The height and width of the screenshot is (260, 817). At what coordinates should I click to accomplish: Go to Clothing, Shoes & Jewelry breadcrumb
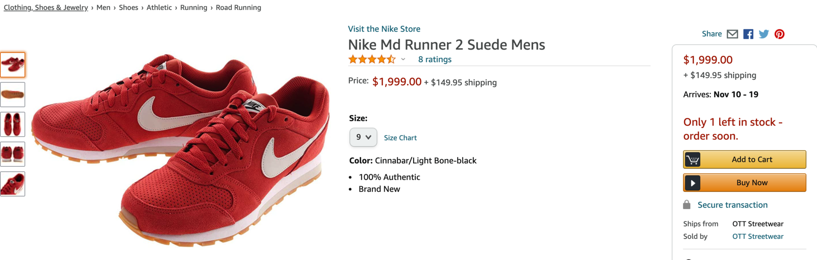pos(46,8)
